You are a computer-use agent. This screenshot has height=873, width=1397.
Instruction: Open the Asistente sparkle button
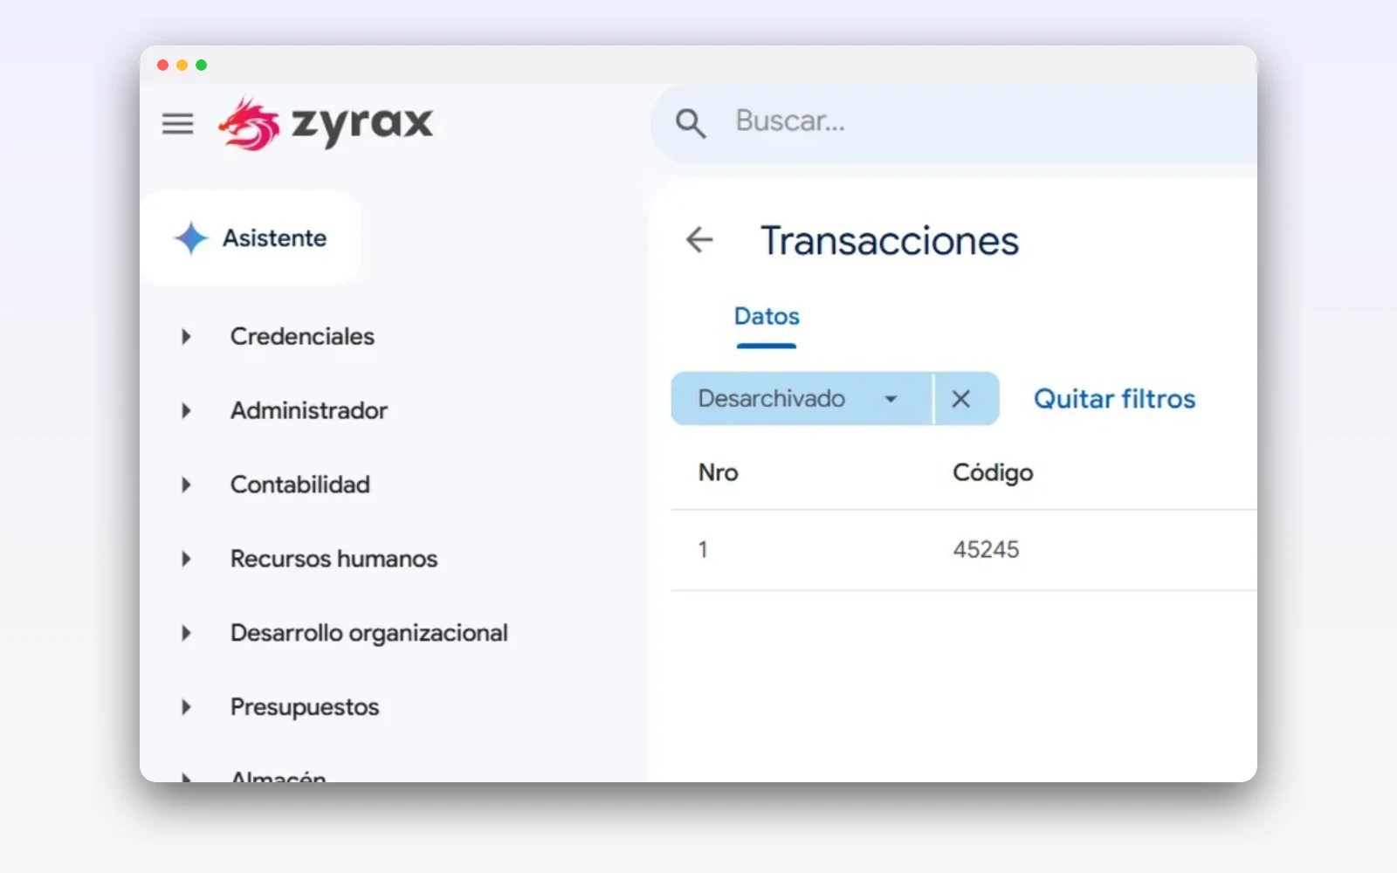coord(252,237)
